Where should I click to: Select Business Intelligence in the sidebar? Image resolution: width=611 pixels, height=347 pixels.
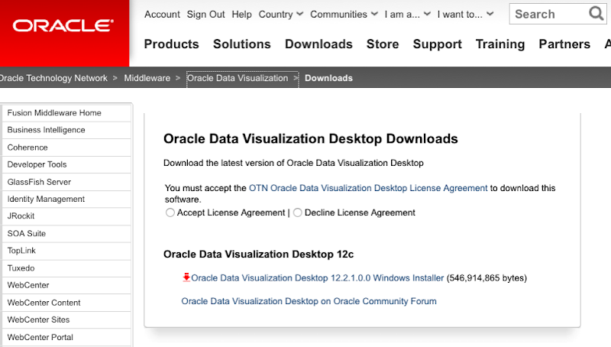pos(47,130)
